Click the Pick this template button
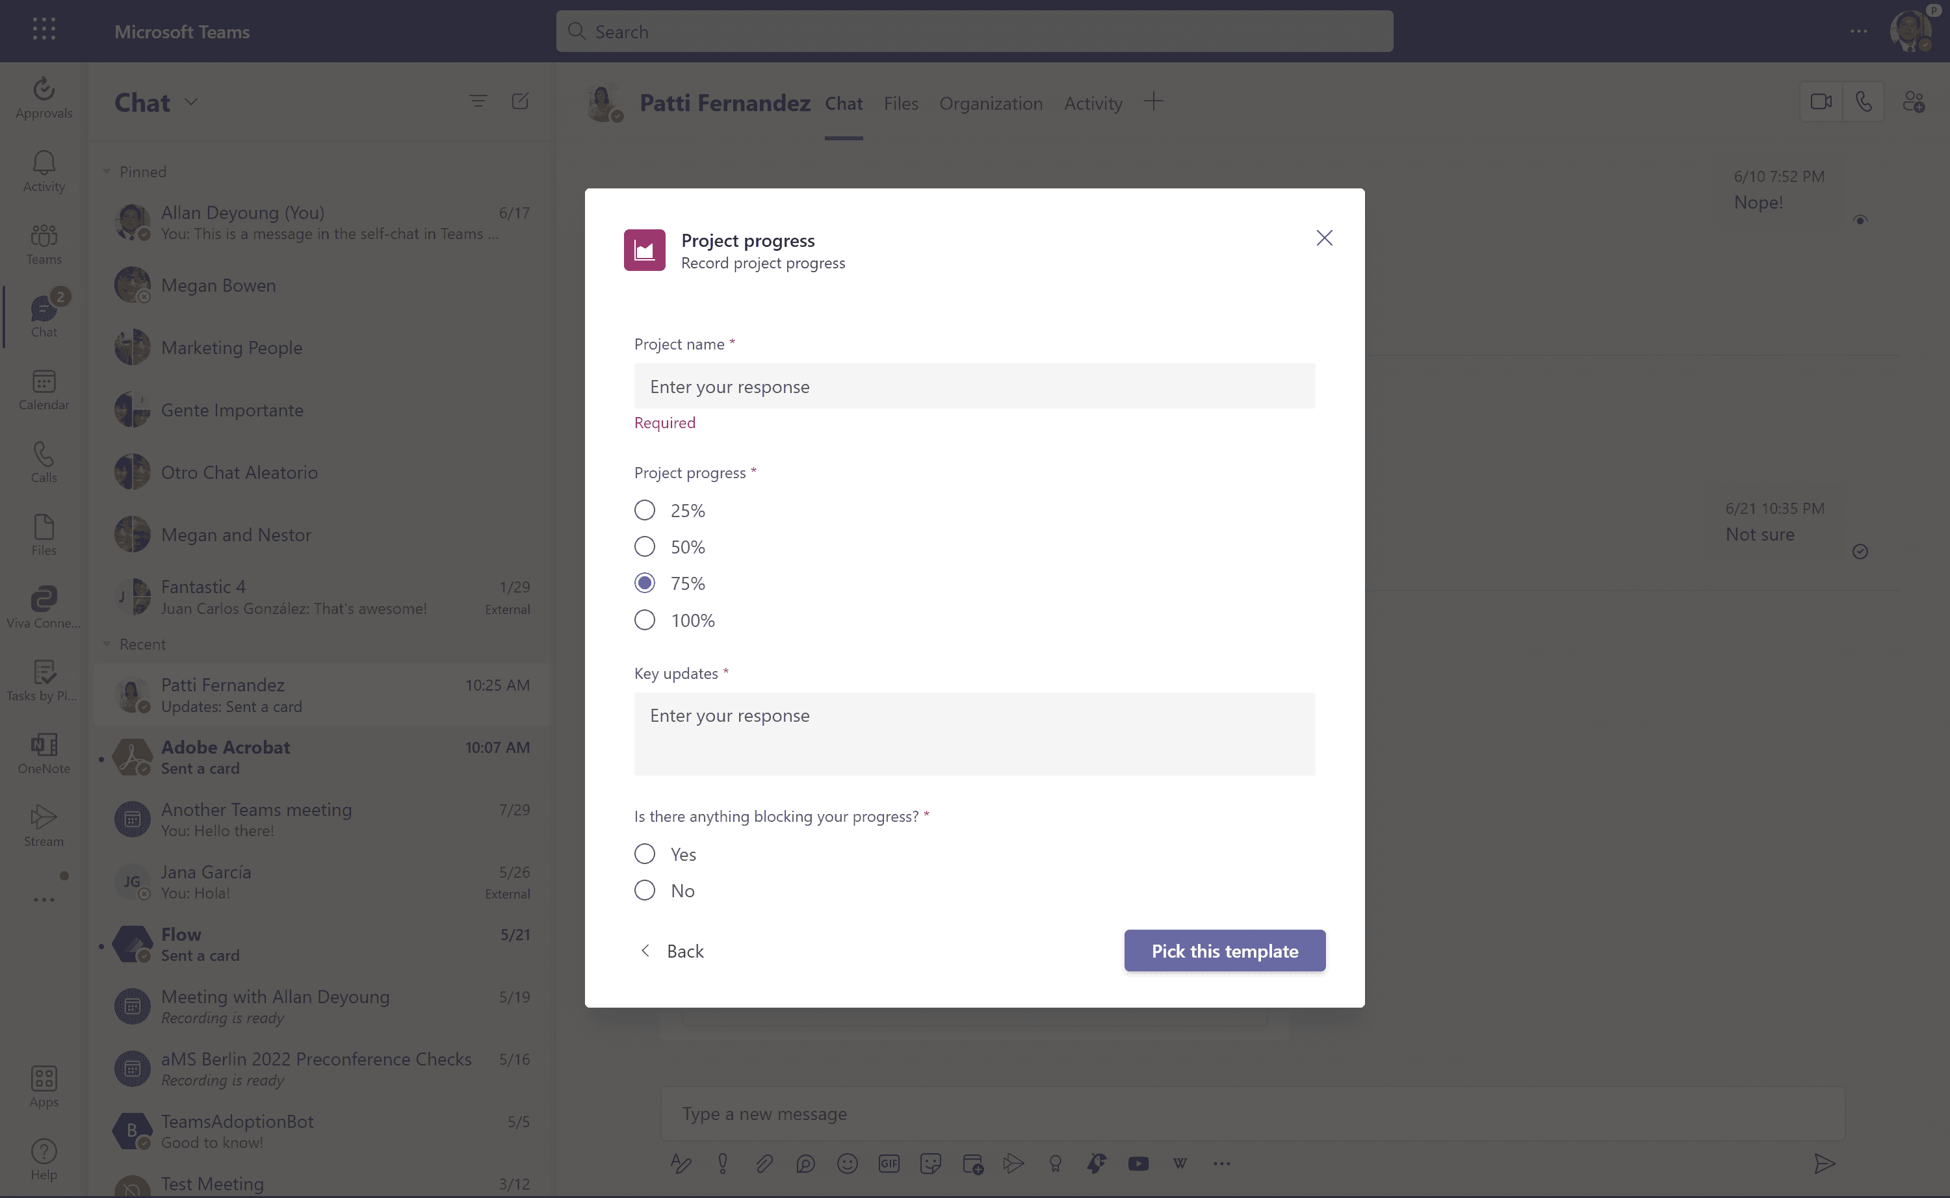The image size is (1950, 1198). pos(1225,950)
